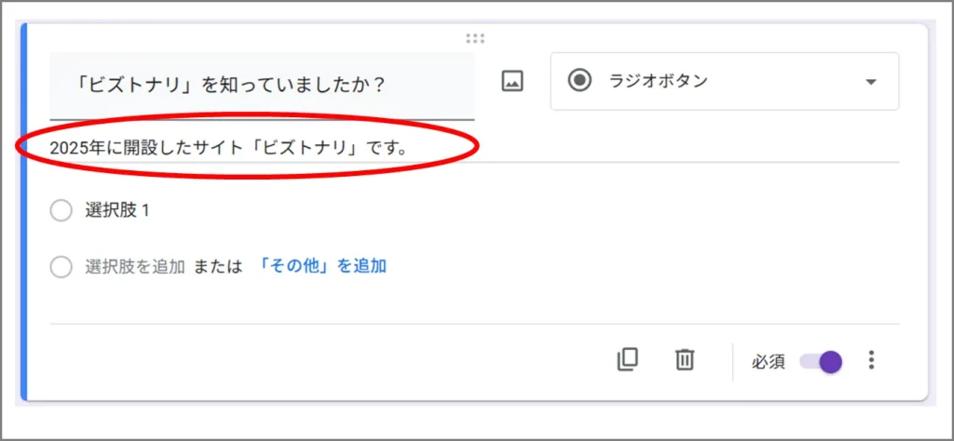Click the empty area below the option list
This screenshot has height=441, width=954.
[x=466, y=300]
